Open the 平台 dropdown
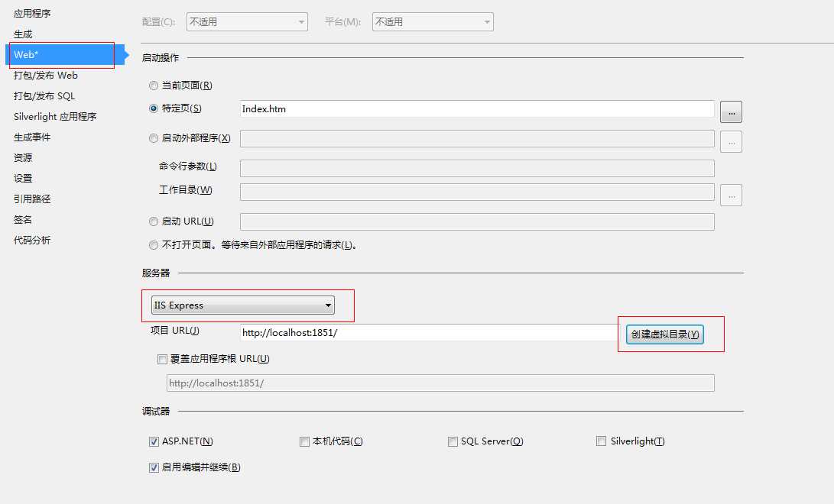Image resolution: width=834 pixels, height=504 pixels. [x=433, y=22]
